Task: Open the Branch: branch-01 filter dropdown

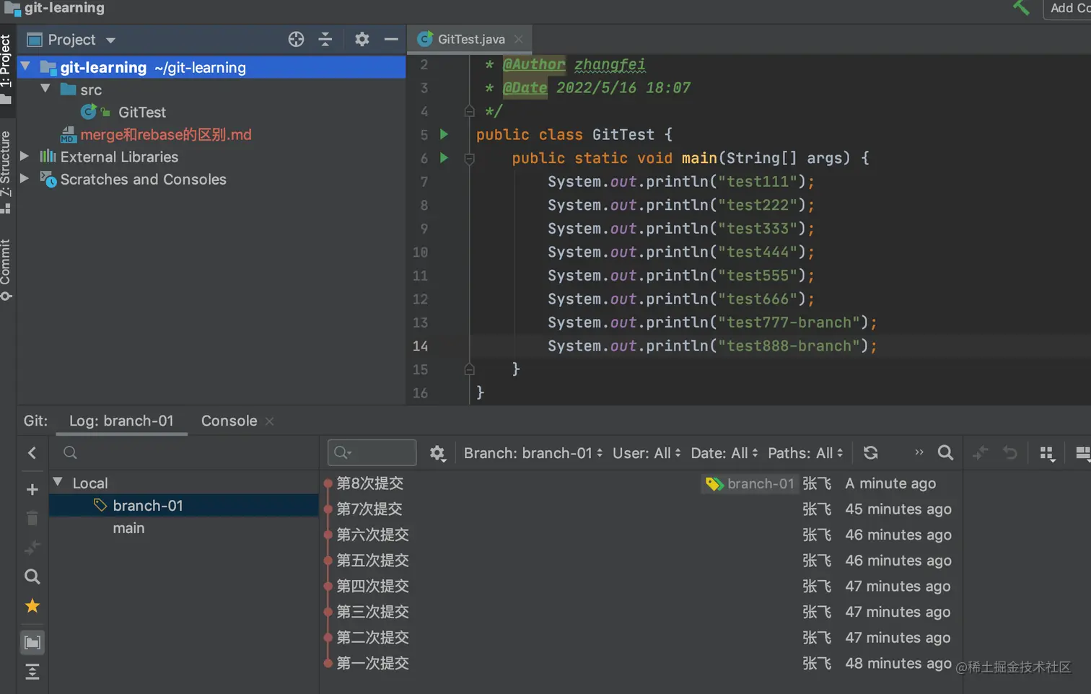Action: (x=533, y=453)
